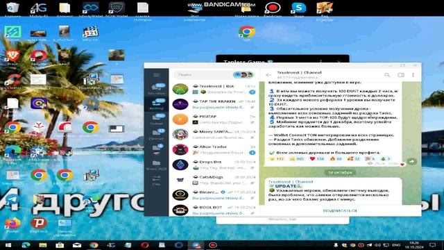
Task: Share the post with forward arrow button
Action: [x=412, y=162]
